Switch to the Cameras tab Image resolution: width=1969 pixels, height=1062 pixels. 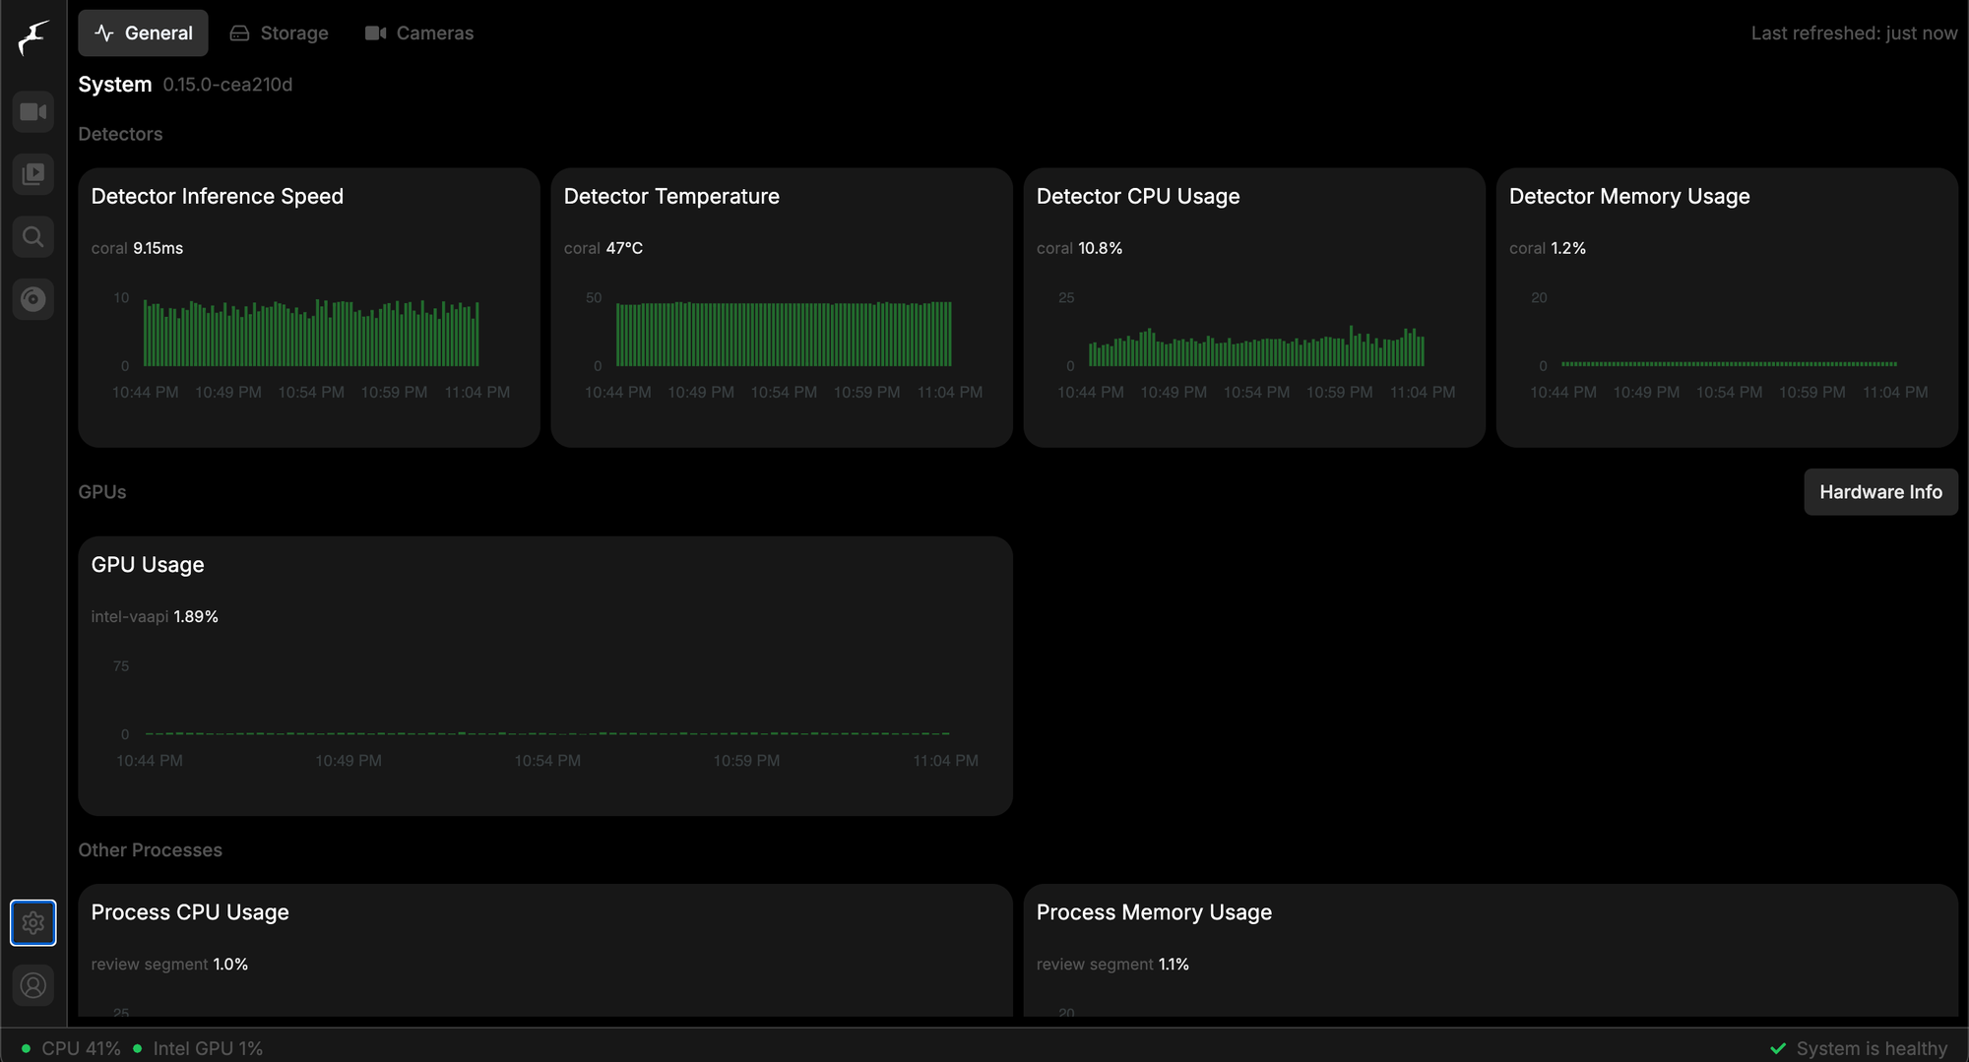coord(419,33)
